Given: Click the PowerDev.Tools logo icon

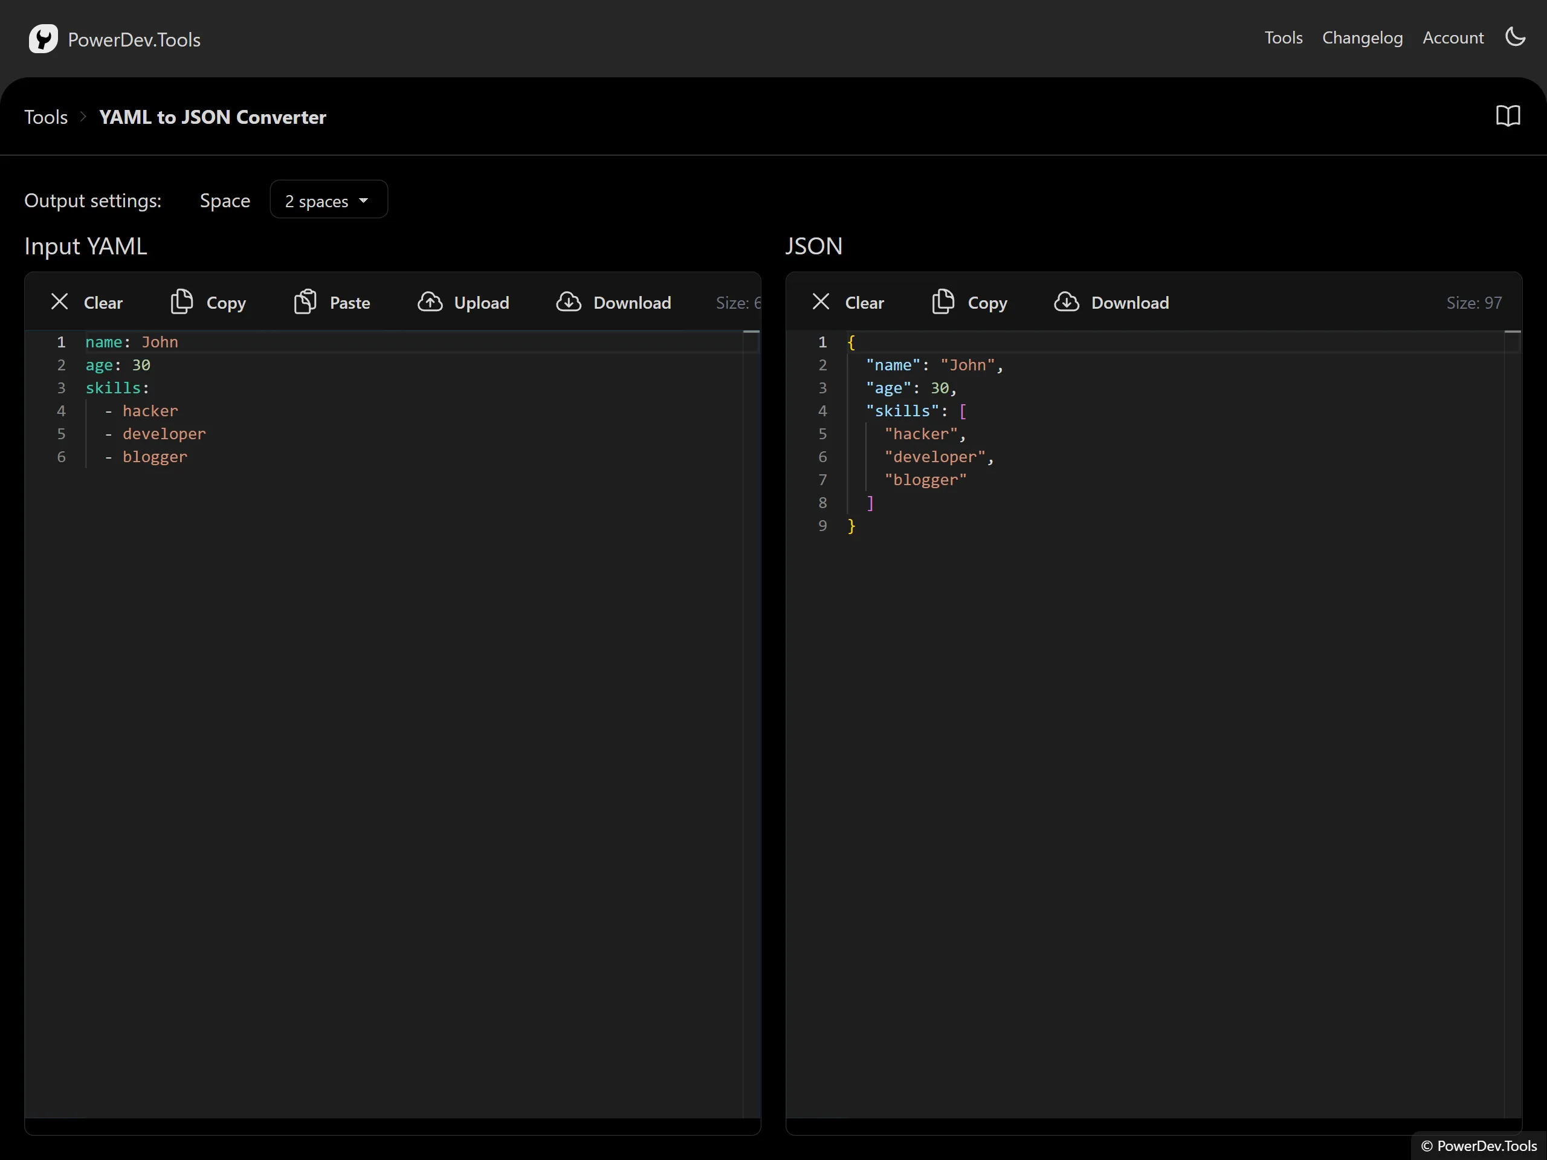Looking at the screenshot, I should 43,39.
